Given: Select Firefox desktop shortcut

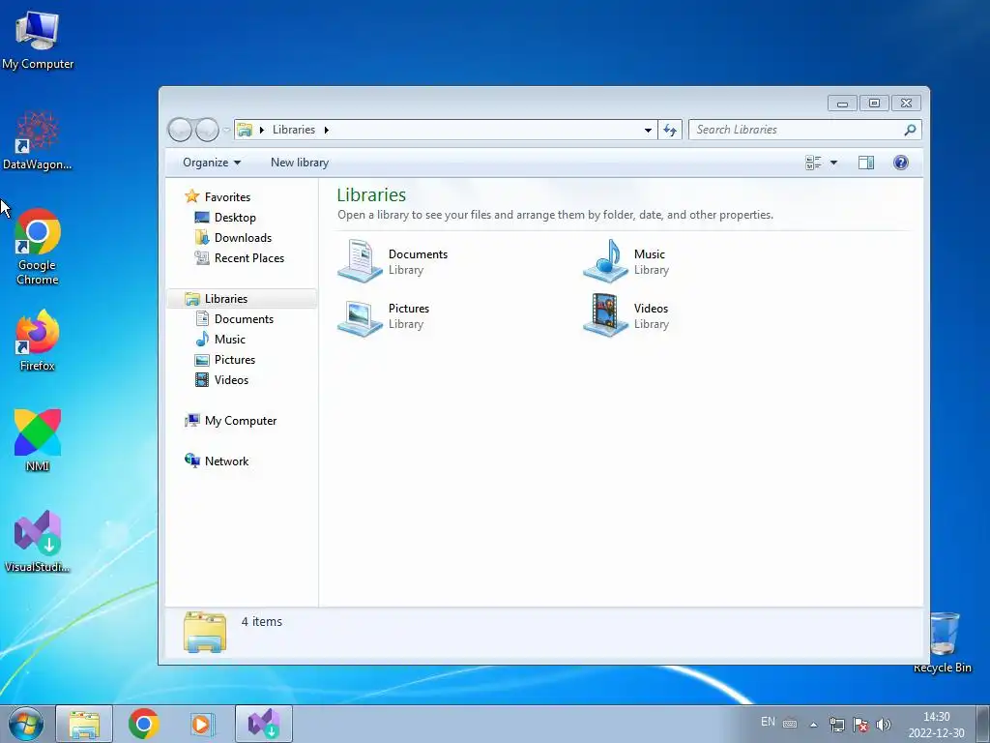Looking at the screenshot, I should 38,341.
